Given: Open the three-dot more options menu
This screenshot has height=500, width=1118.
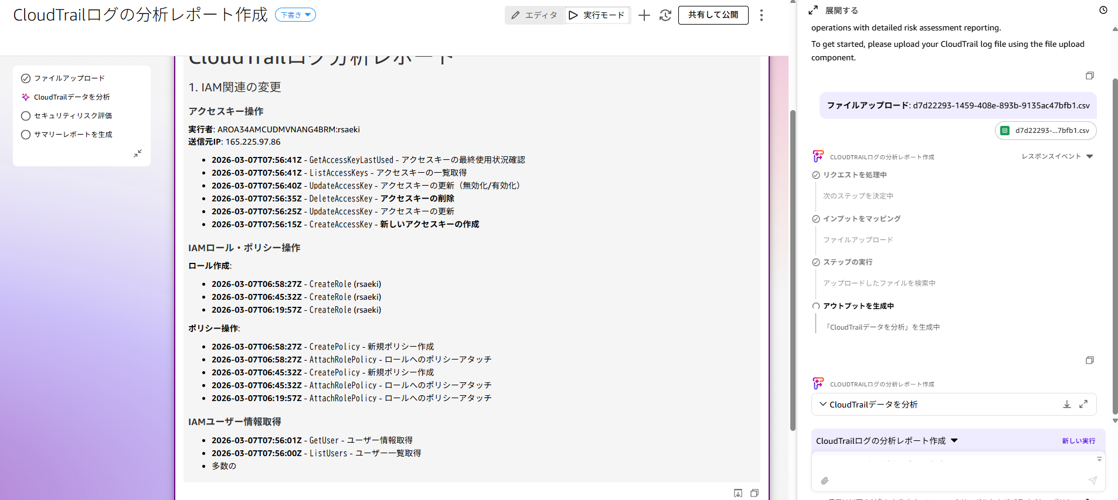Looking at the screenshot, I should 761,15.
